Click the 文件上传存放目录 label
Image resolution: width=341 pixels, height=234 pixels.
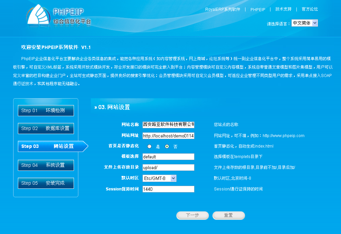click(x=121, y=167)
